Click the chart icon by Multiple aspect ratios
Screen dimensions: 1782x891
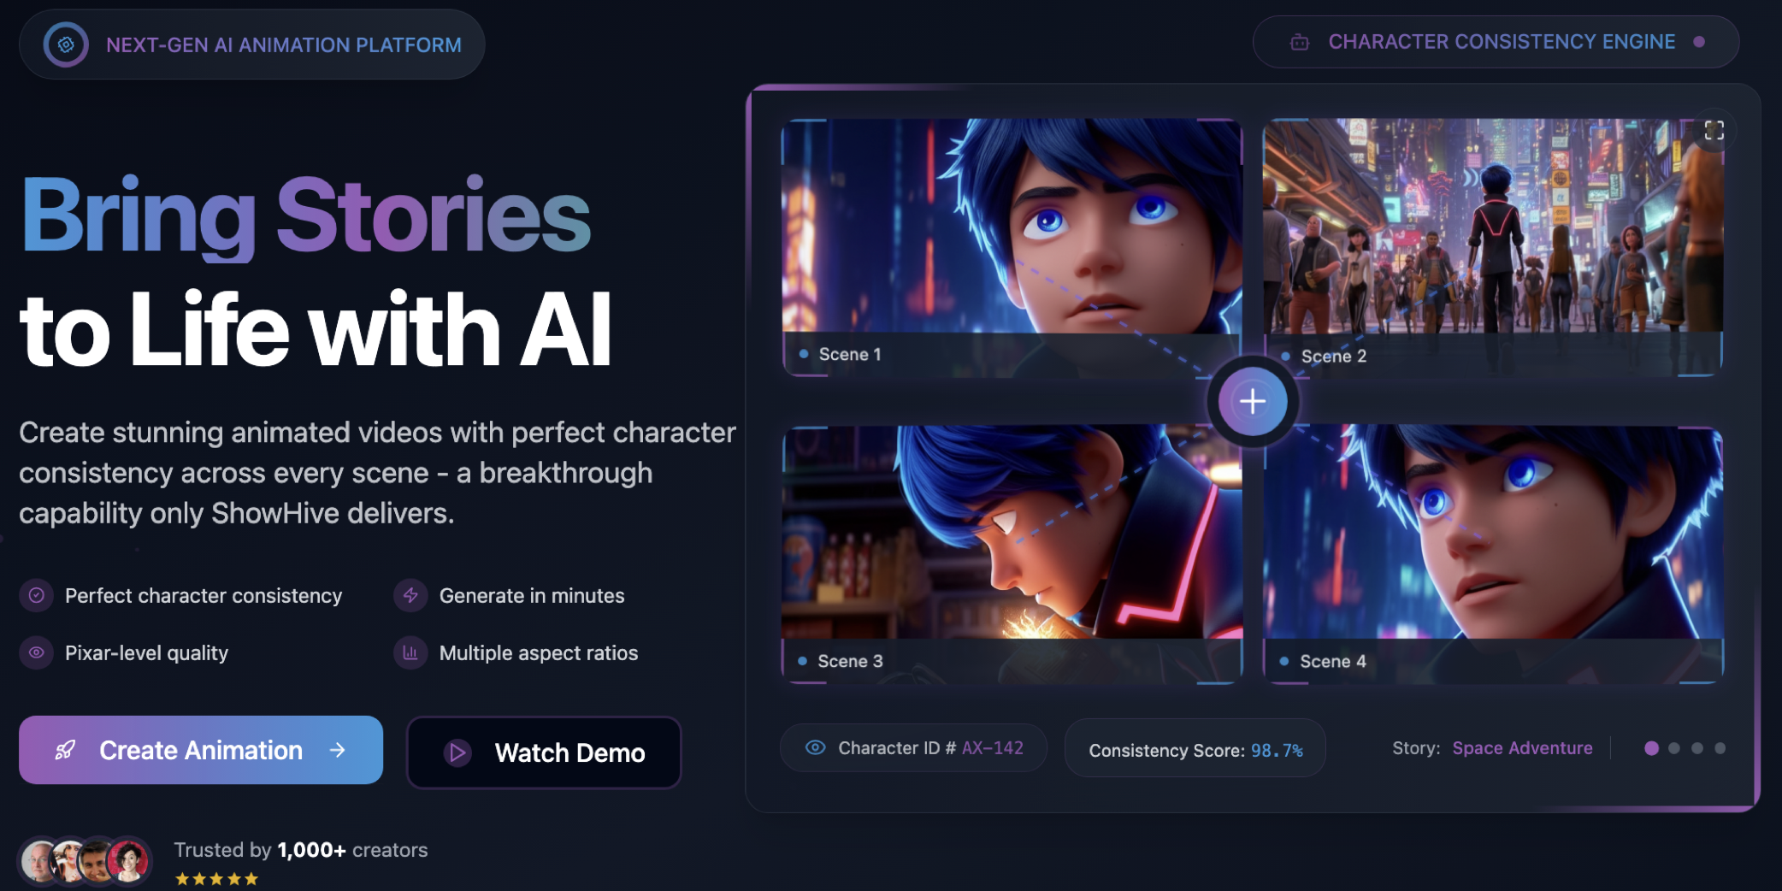(410, 652)
